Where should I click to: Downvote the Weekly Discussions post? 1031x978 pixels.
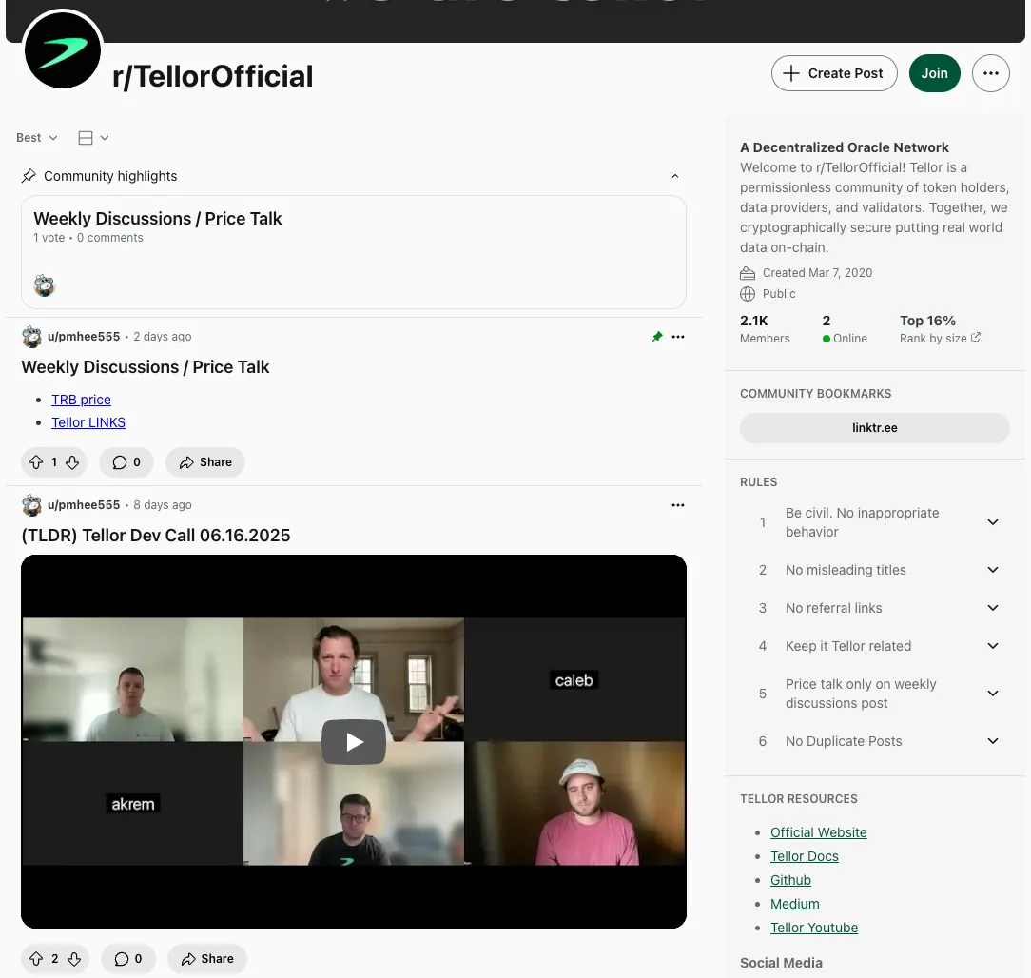click(72, 462)
